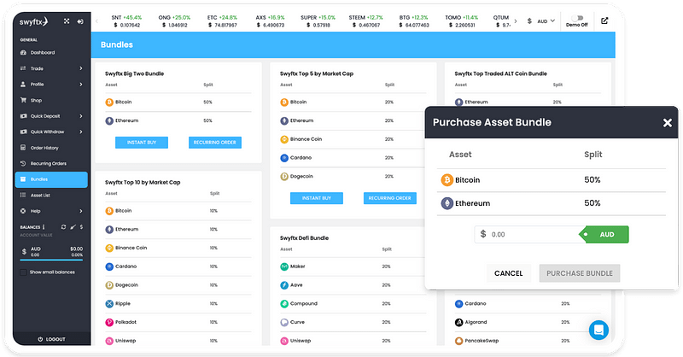Expand the Help submenu chevron
This screenshot has height=357, width=683.
81,211
